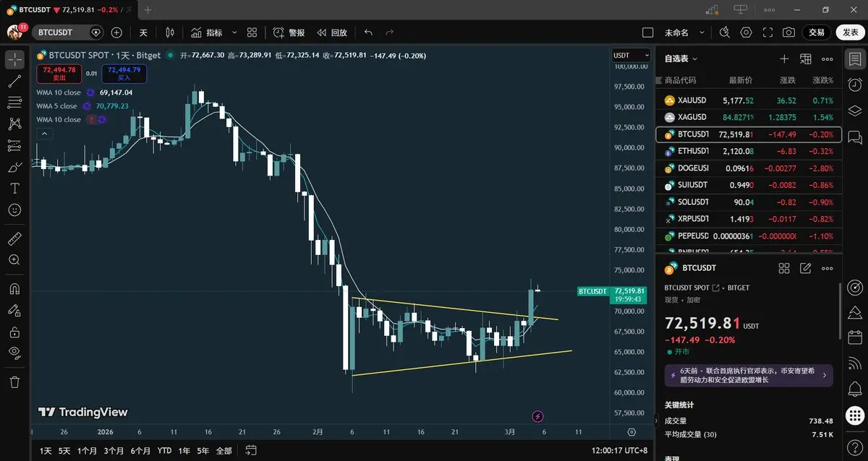Toggle the watchlist sidebar panel
This screenshot has width=868, height=461.
click(x=854, y=59)
